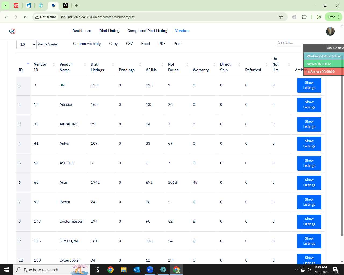Screen dimensions: 344x275
Task: Stop page loading with the X icon
Action: 25,17
